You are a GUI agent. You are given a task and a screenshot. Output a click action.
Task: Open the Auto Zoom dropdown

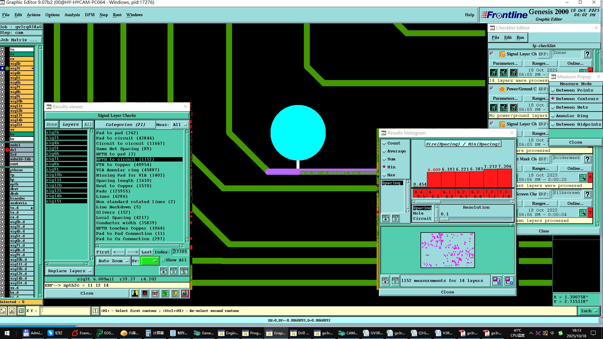[113, 261]
